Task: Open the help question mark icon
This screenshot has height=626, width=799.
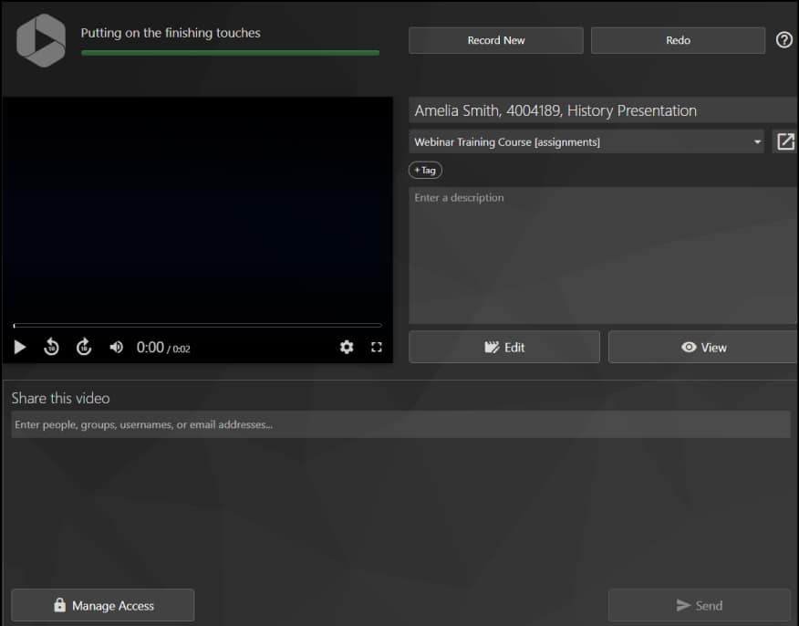Action: click(x=783, y=40)
